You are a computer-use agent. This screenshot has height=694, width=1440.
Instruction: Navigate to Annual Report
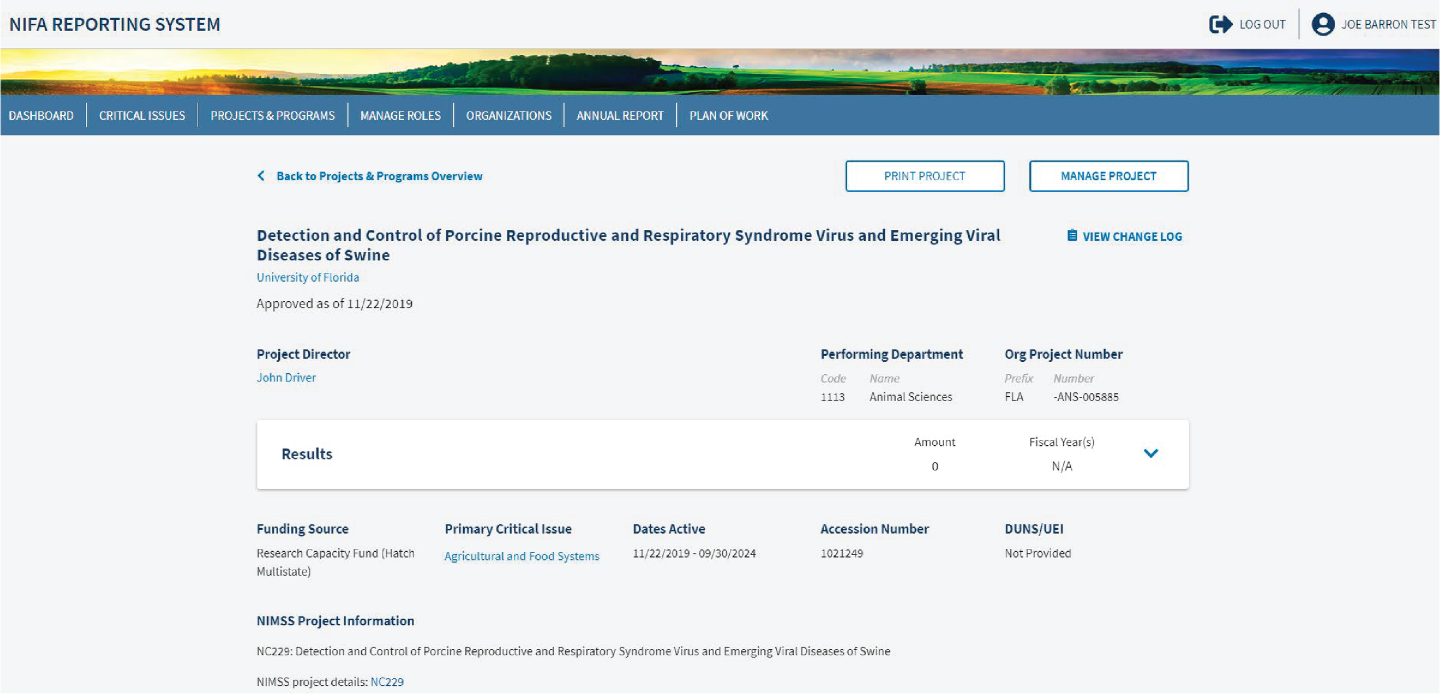620,115
